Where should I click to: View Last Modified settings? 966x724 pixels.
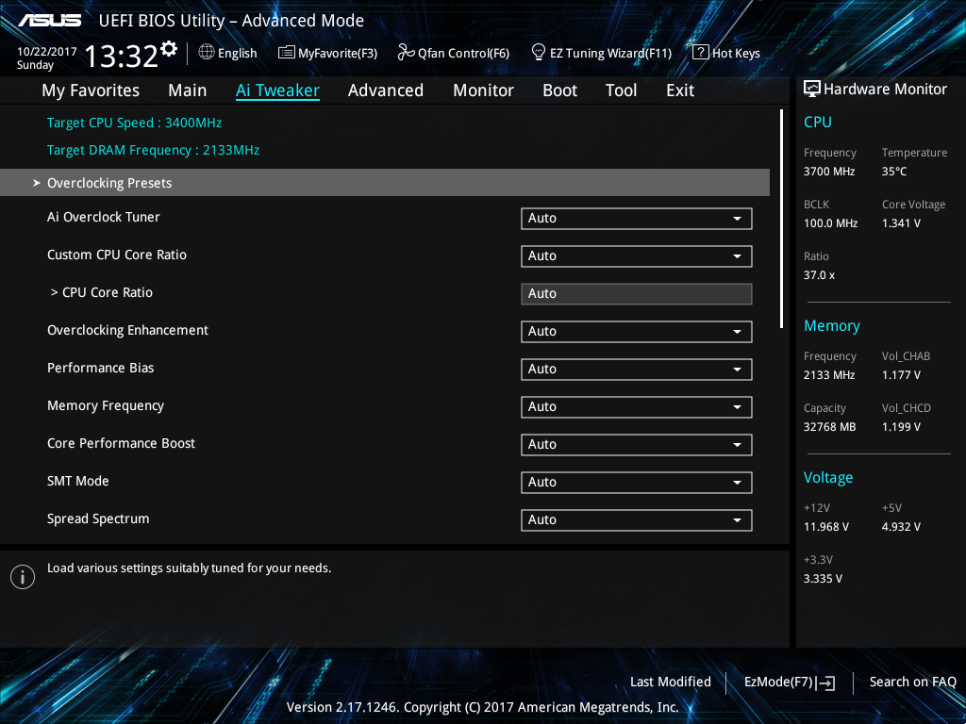point(671,683)
